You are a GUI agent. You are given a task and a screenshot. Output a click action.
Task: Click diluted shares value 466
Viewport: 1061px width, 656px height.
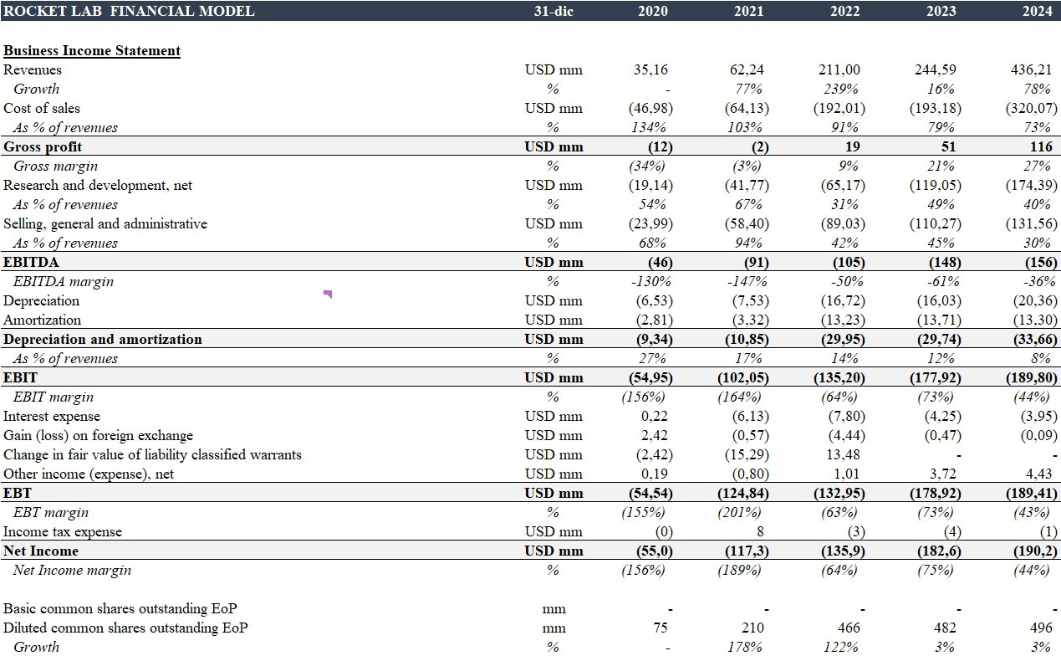[x=849, y=628]
